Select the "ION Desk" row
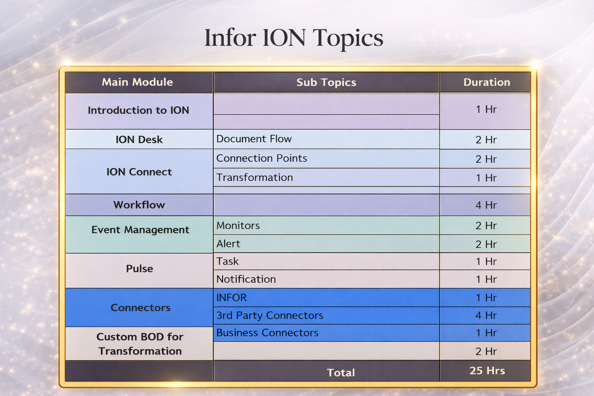Screen dimensions: 594x396 (x=139, y=140)
